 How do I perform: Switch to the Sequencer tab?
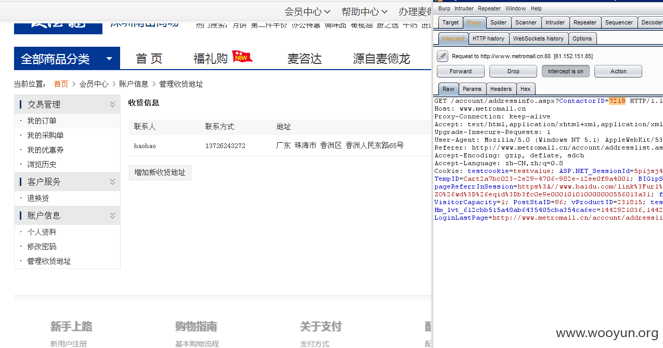tap(619, 22)
